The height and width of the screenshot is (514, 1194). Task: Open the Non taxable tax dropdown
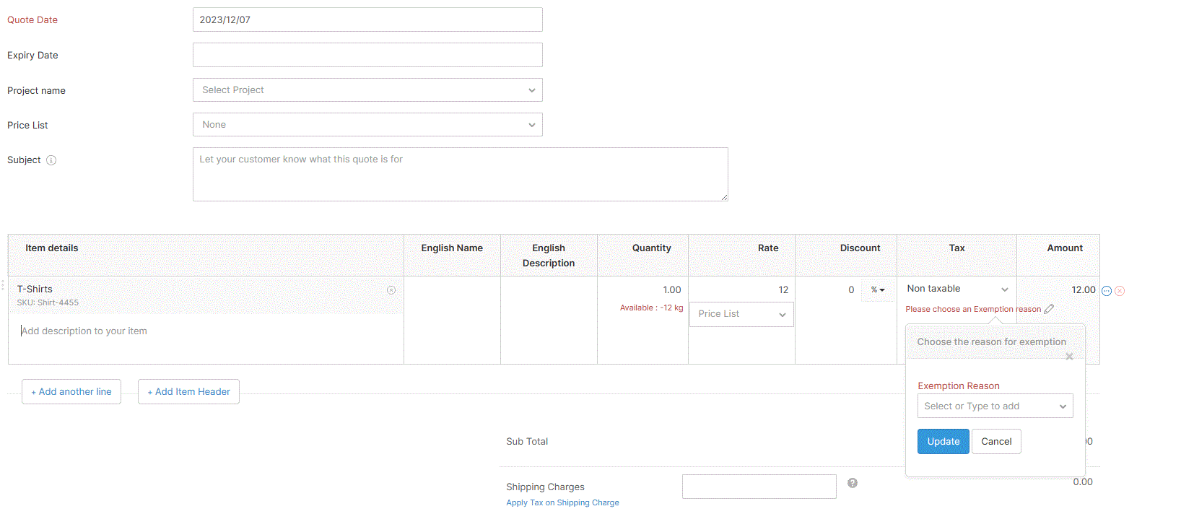956,289
